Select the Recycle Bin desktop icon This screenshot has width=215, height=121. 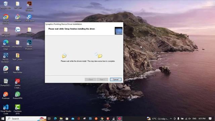click(6, 5)
